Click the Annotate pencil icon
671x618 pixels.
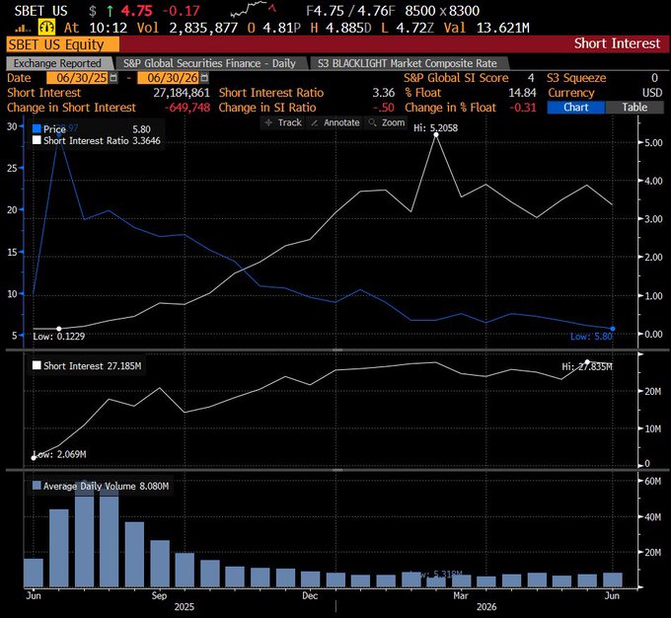pyautogui.click(x=314, y=123)
